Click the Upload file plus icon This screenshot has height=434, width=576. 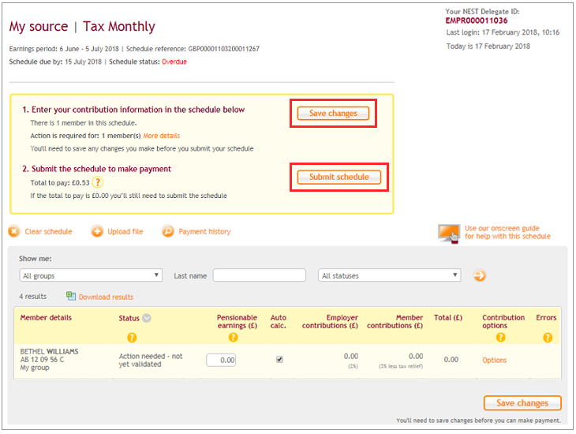(x=97, y=231)
